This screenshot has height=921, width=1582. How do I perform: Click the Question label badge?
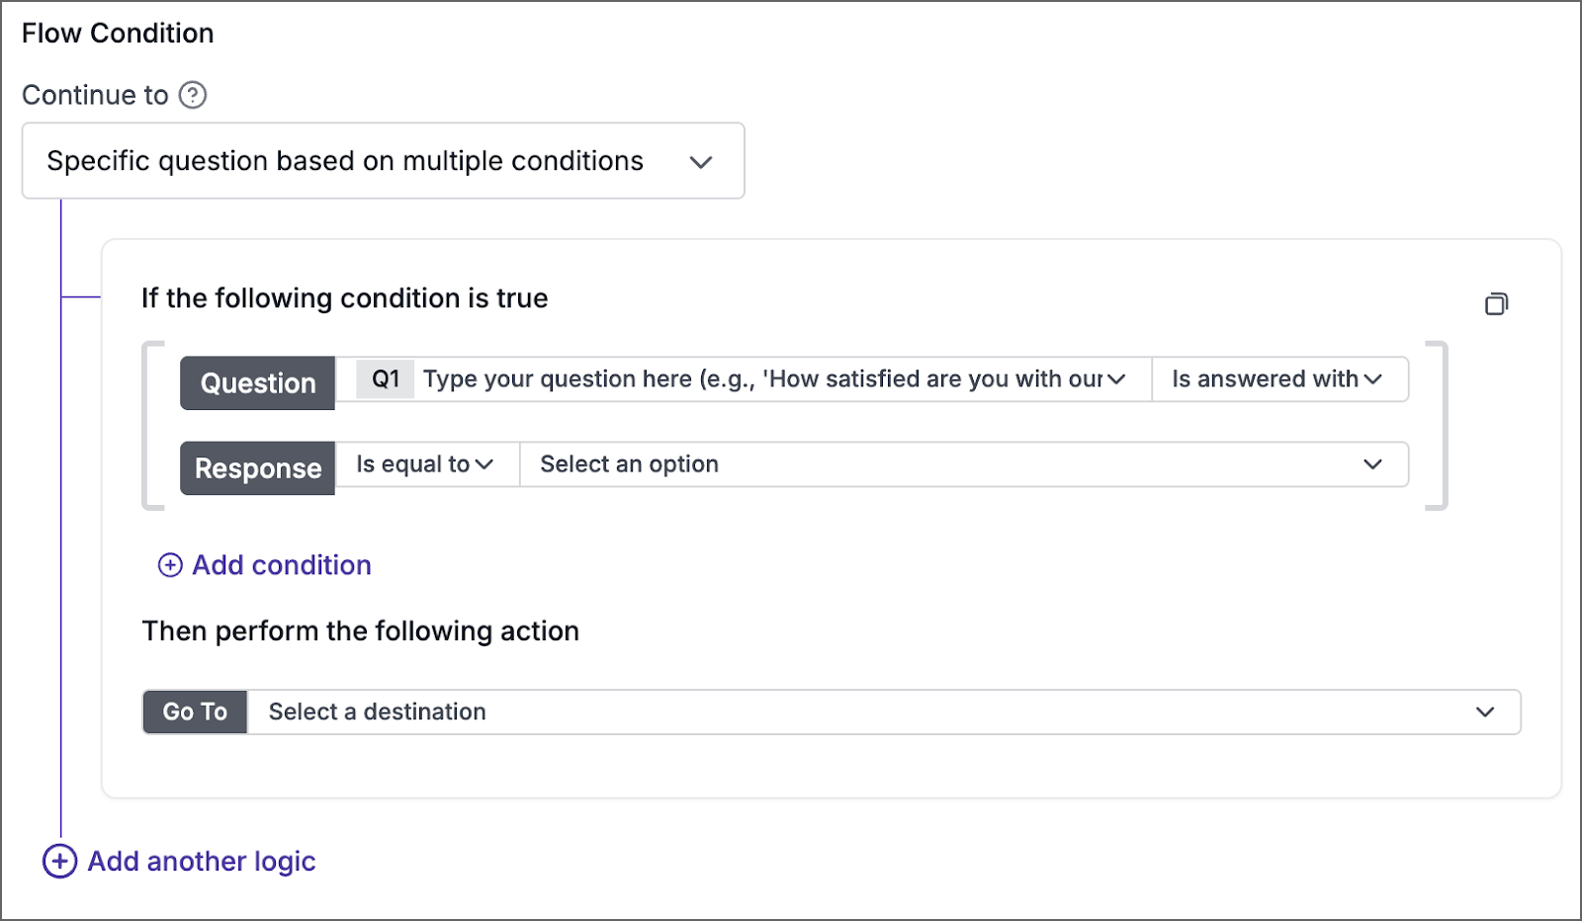(x=257, y=382)
